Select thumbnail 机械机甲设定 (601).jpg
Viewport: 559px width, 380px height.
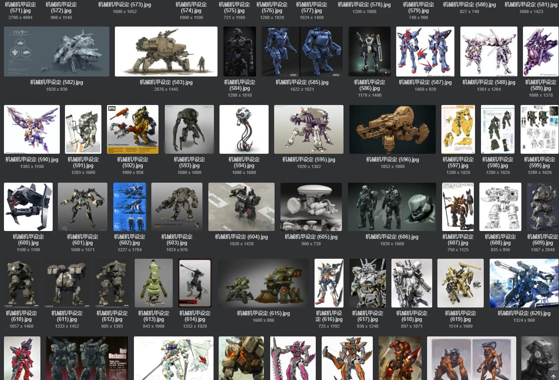pos(82,207)
